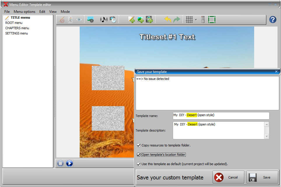Click into the Template name field

[x=221, y=116]
